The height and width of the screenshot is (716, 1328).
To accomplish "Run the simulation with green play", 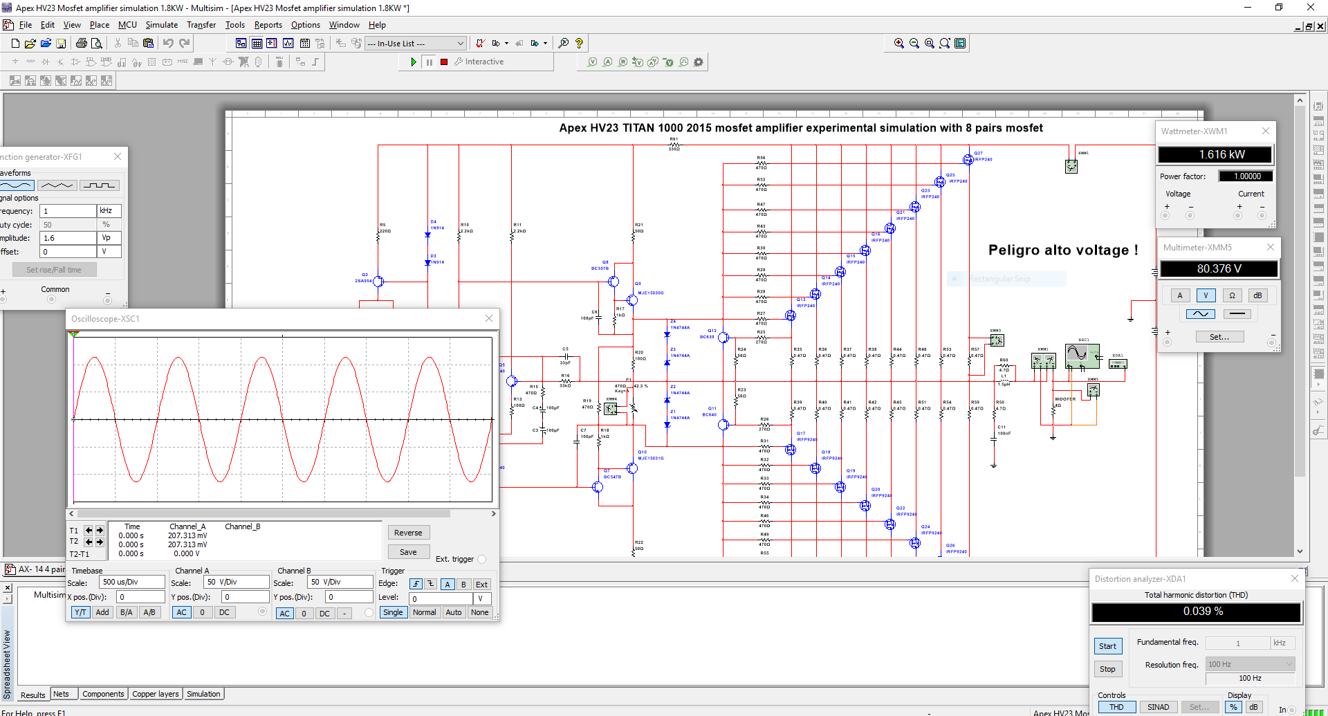I will (x=414, y=62).
